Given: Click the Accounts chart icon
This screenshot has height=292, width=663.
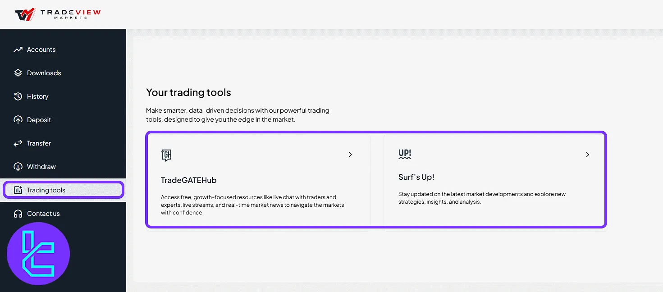Looking at the screenshot, I should pos(18,50).
